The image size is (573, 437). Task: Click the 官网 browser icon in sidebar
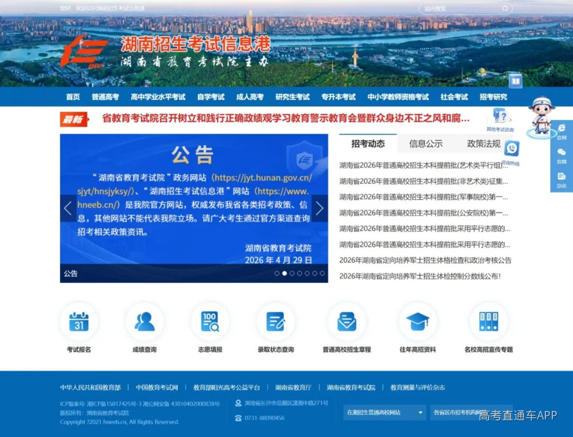pyautogui.click(x=561, y=128)
